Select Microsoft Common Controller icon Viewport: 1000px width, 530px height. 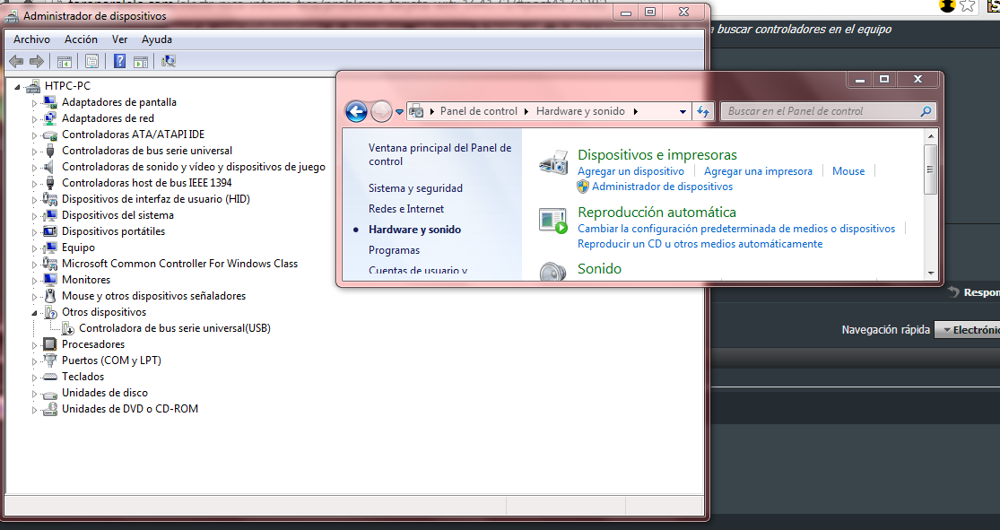pyautogui.click(x=49, y=264)
